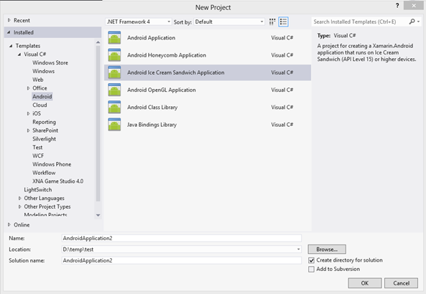Select Silverlight template category
The image size is (426, 294).
pyautogui.click(x=44, y=139)
